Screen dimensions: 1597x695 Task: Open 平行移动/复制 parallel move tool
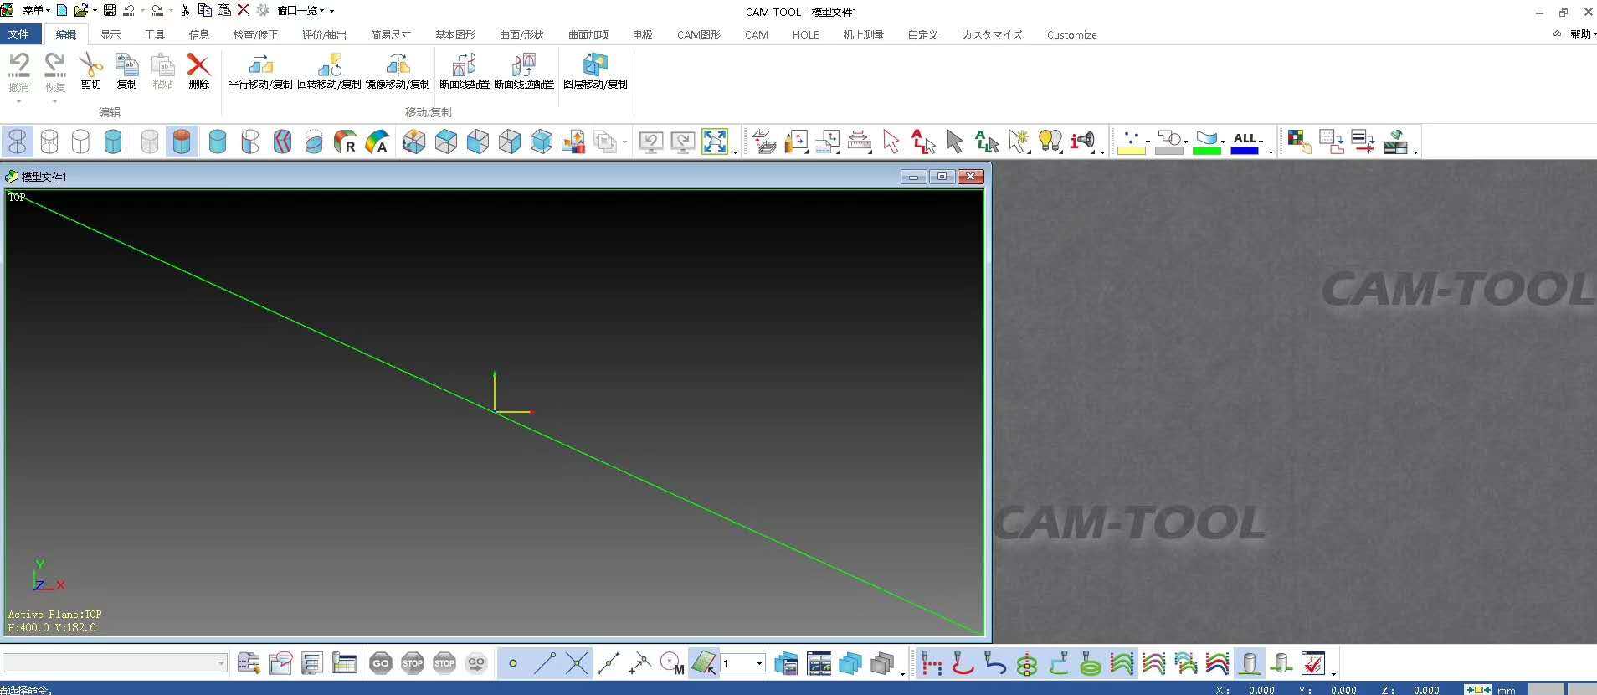click(260, 71)
